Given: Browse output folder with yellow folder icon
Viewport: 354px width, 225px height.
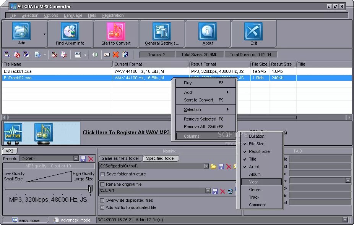Looking at the screenshot, I should pyautogui.click(x=213, y=166).
